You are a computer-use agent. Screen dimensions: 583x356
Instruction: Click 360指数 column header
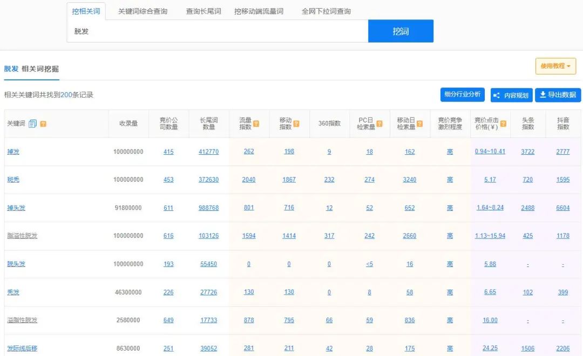[329, 124]
